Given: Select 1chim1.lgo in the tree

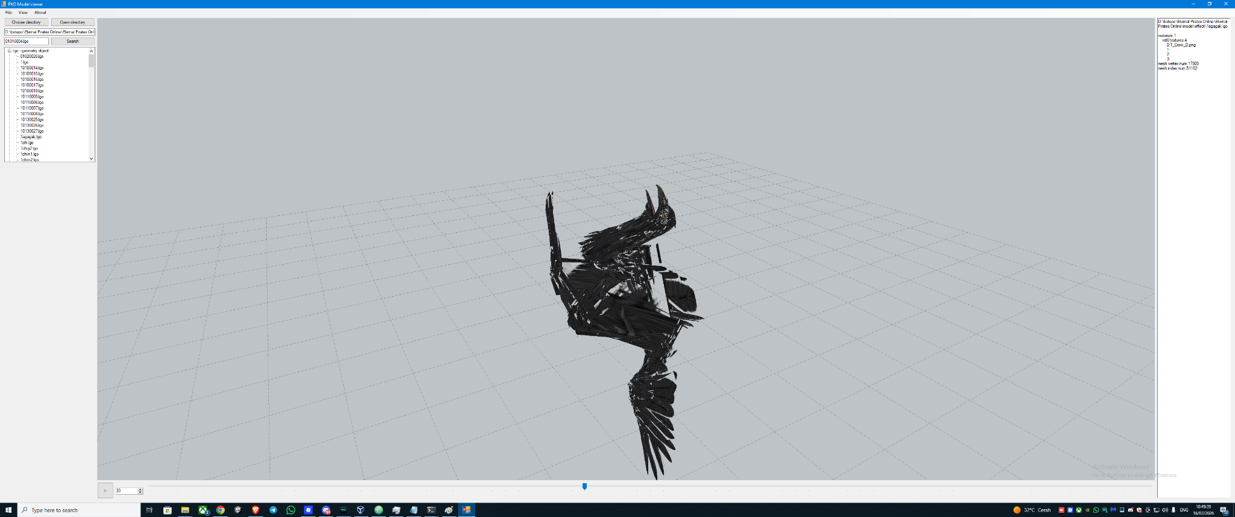Looking at the screenshot, I should click(x=30, y=154).
